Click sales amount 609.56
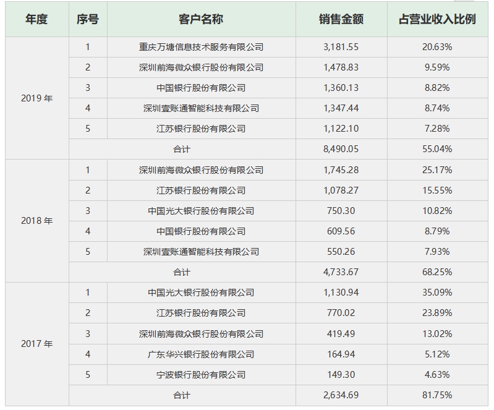Screen dimensions: 494x410 pos(341,231)
